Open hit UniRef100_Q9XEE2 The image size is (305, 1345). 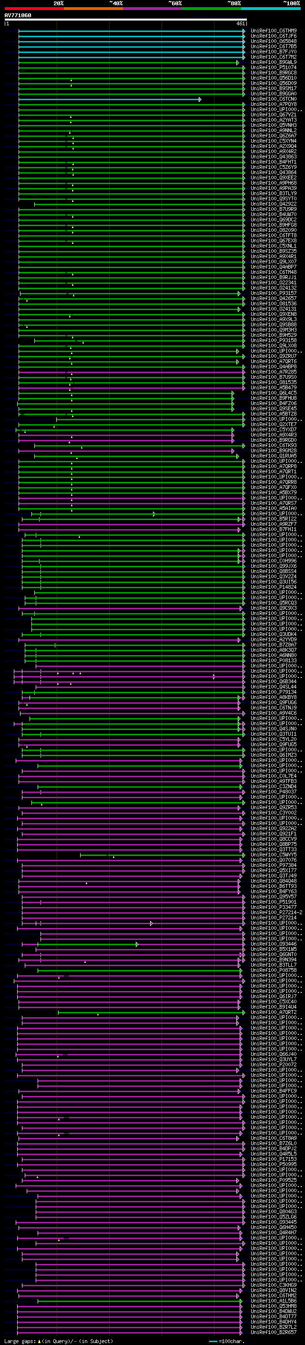(x=274, y=177)
